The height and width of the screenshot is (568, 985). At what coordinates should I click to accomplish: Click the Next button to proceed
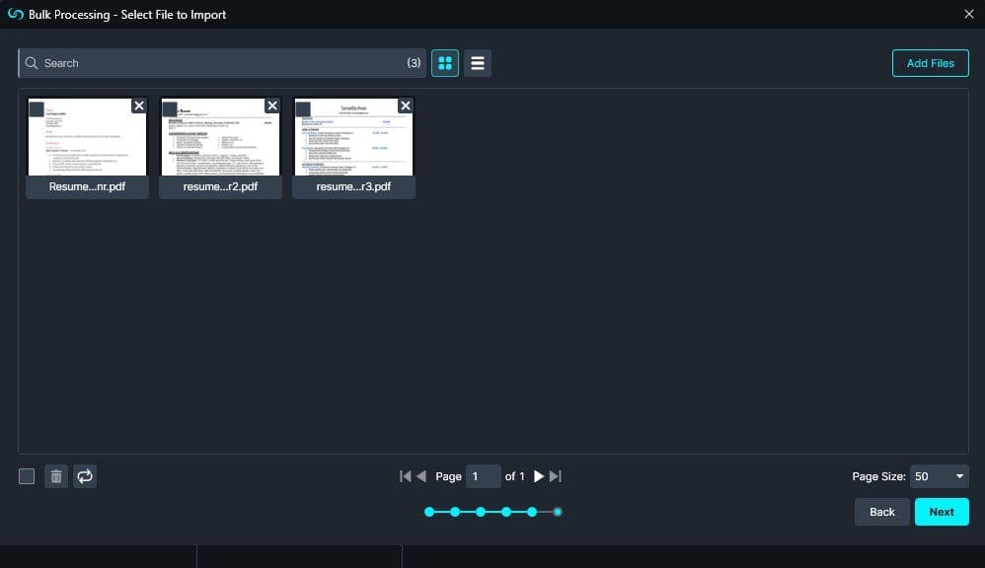point(941,512)
